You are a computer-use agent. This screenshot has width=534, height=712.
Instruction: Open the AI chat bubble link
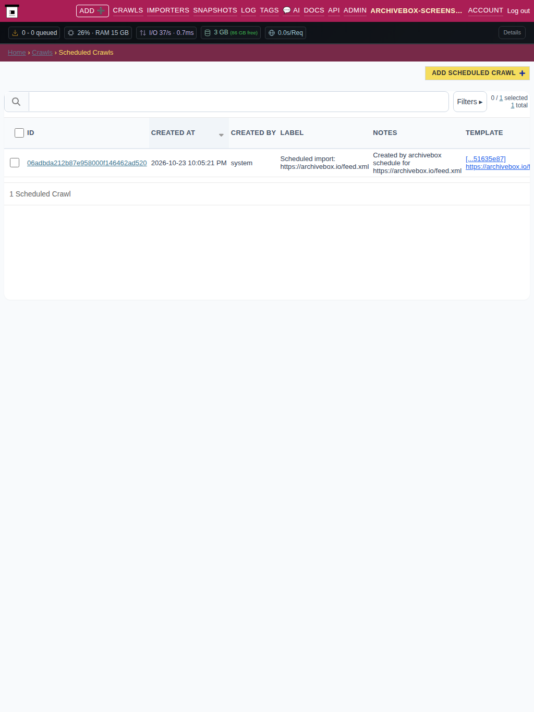click(292, 10)
